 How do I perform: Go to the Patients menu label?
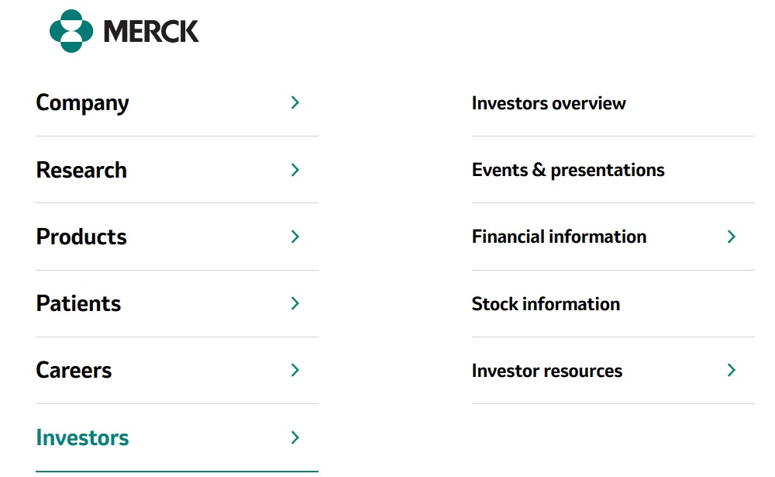[78, 303]
